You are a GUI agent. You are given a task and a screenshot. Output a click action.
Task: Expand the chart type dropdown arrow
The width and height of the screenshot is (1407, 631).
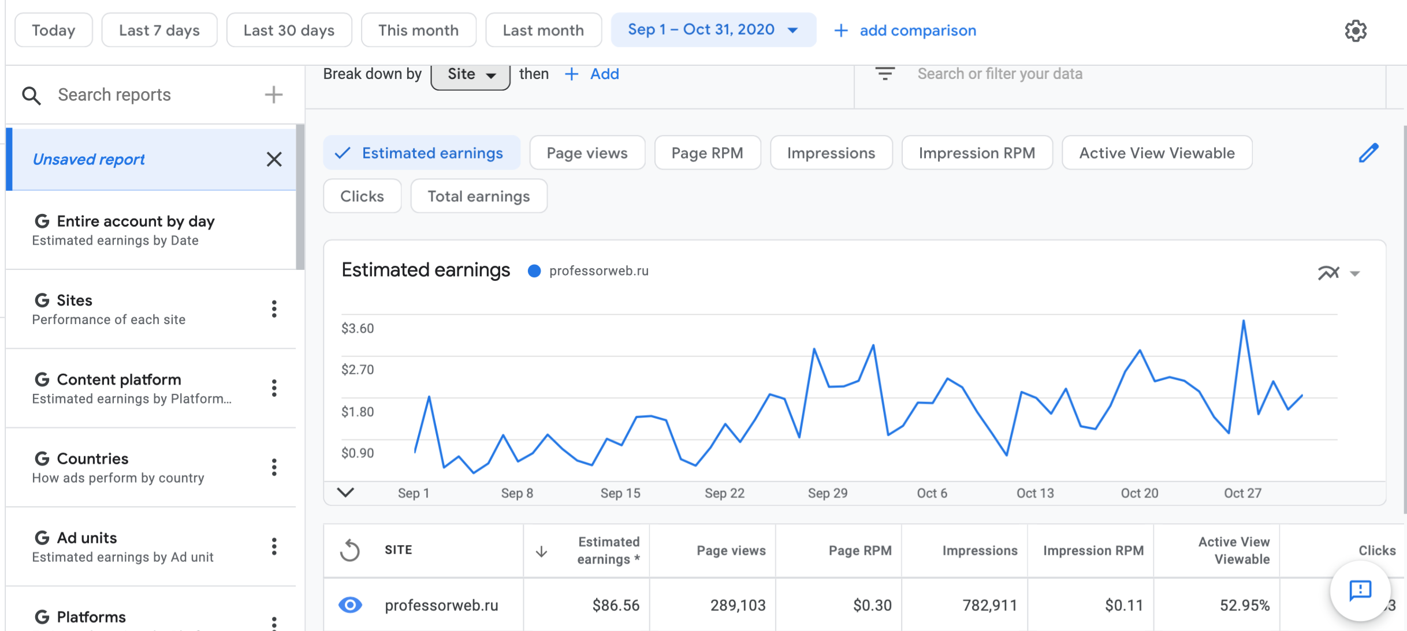pos(1354,273)
